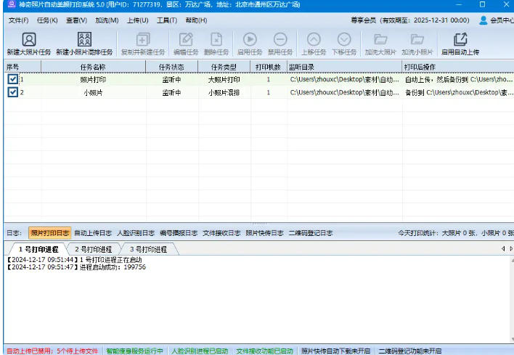
Task: Click the 新建小照片混排任务 toolbar icon
Action: coord(84,39)
